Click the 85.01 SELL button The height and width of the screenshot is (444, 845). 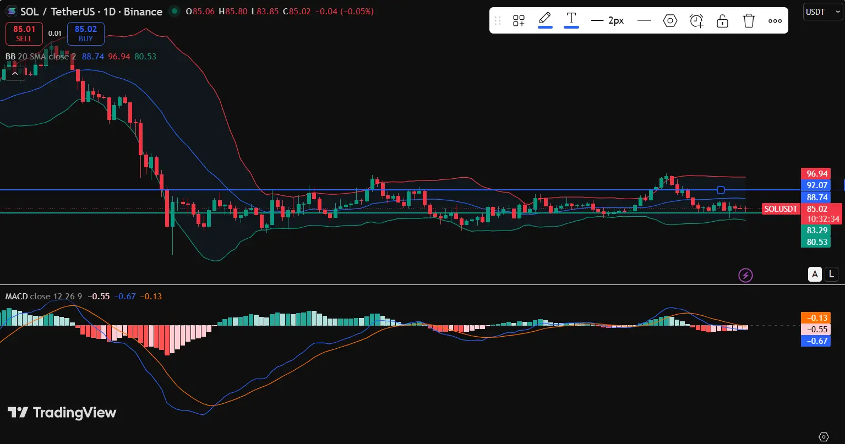(24, 34)
